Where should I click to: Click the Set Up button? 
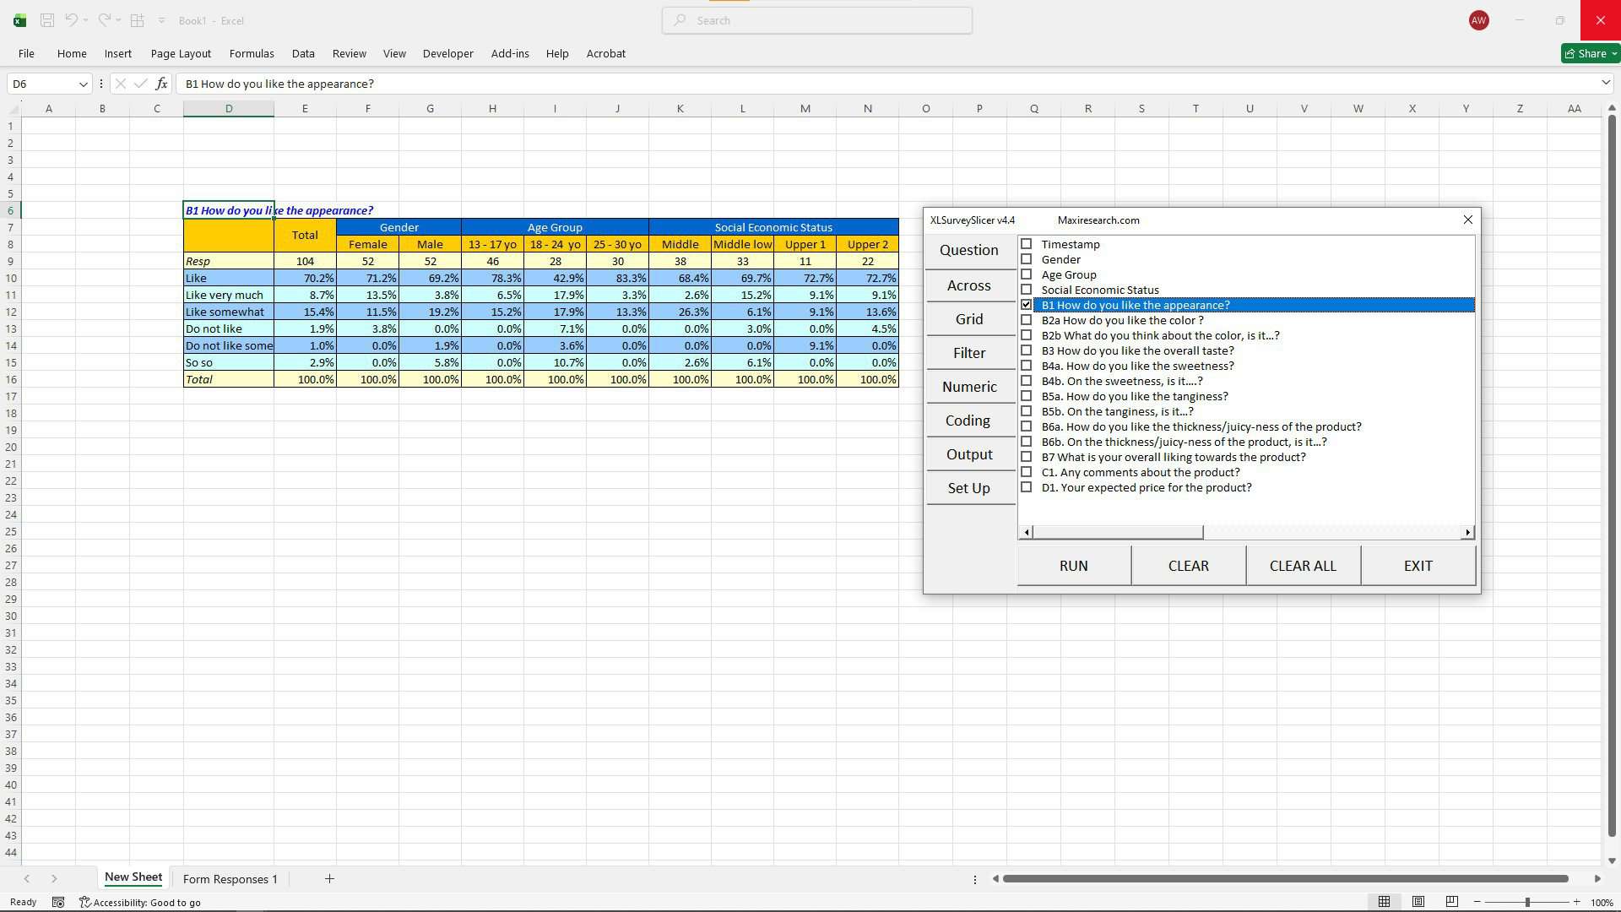point(969,488)
